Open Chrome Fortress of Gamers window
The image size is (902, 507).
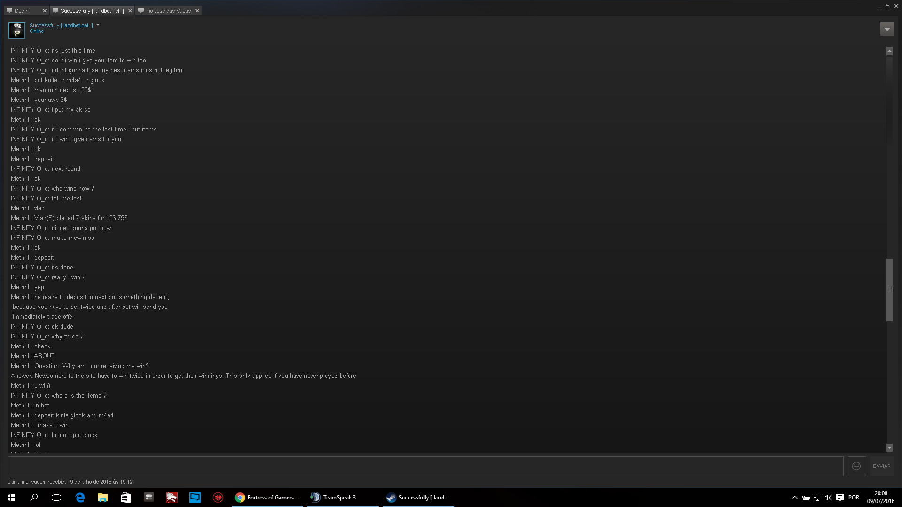click(268, 498)
